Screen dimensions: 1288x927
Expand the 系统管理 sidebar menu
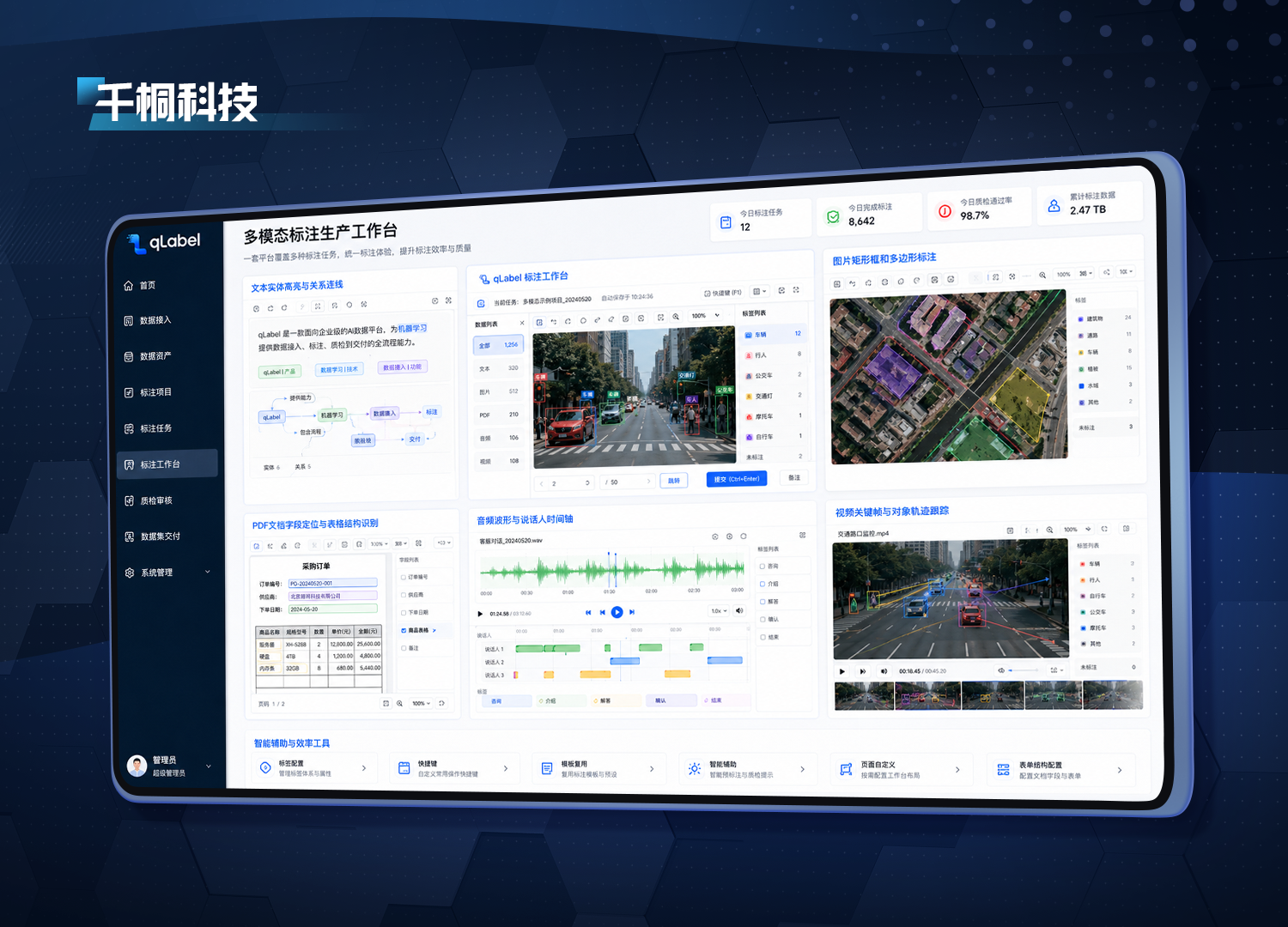point(167,573)
